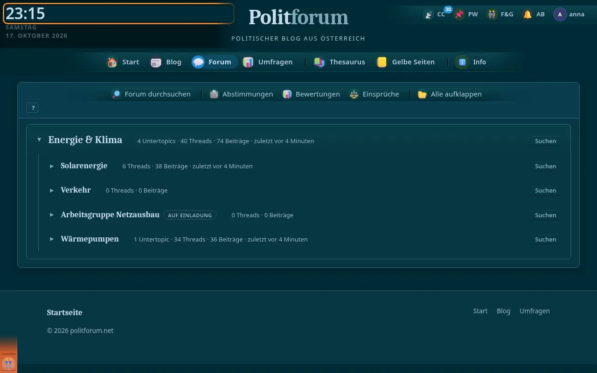Open the Blog link in the footer
Screen dimensions: 597x373
tap(503, 311)
